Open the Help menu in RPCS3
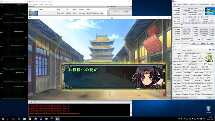The height and width of the screenshot is (121, 215). pos(51,4)
